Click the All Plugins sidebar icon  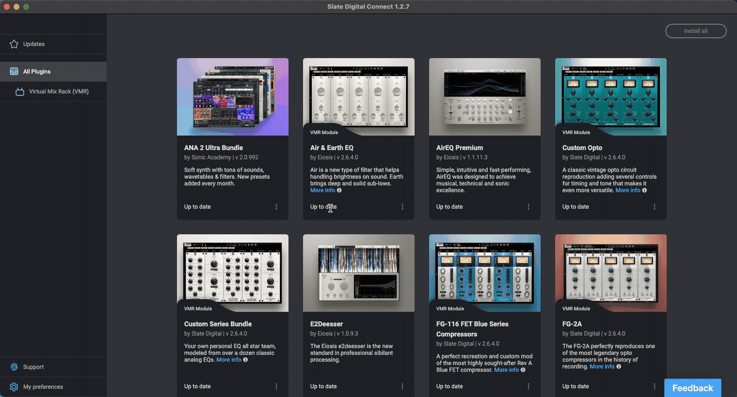[14, 72]
